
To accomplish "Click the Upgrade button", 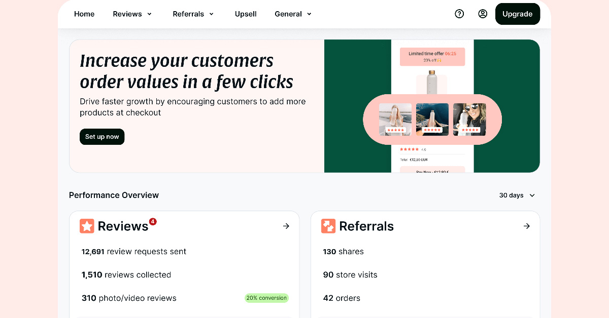I will tap(517, 14).
